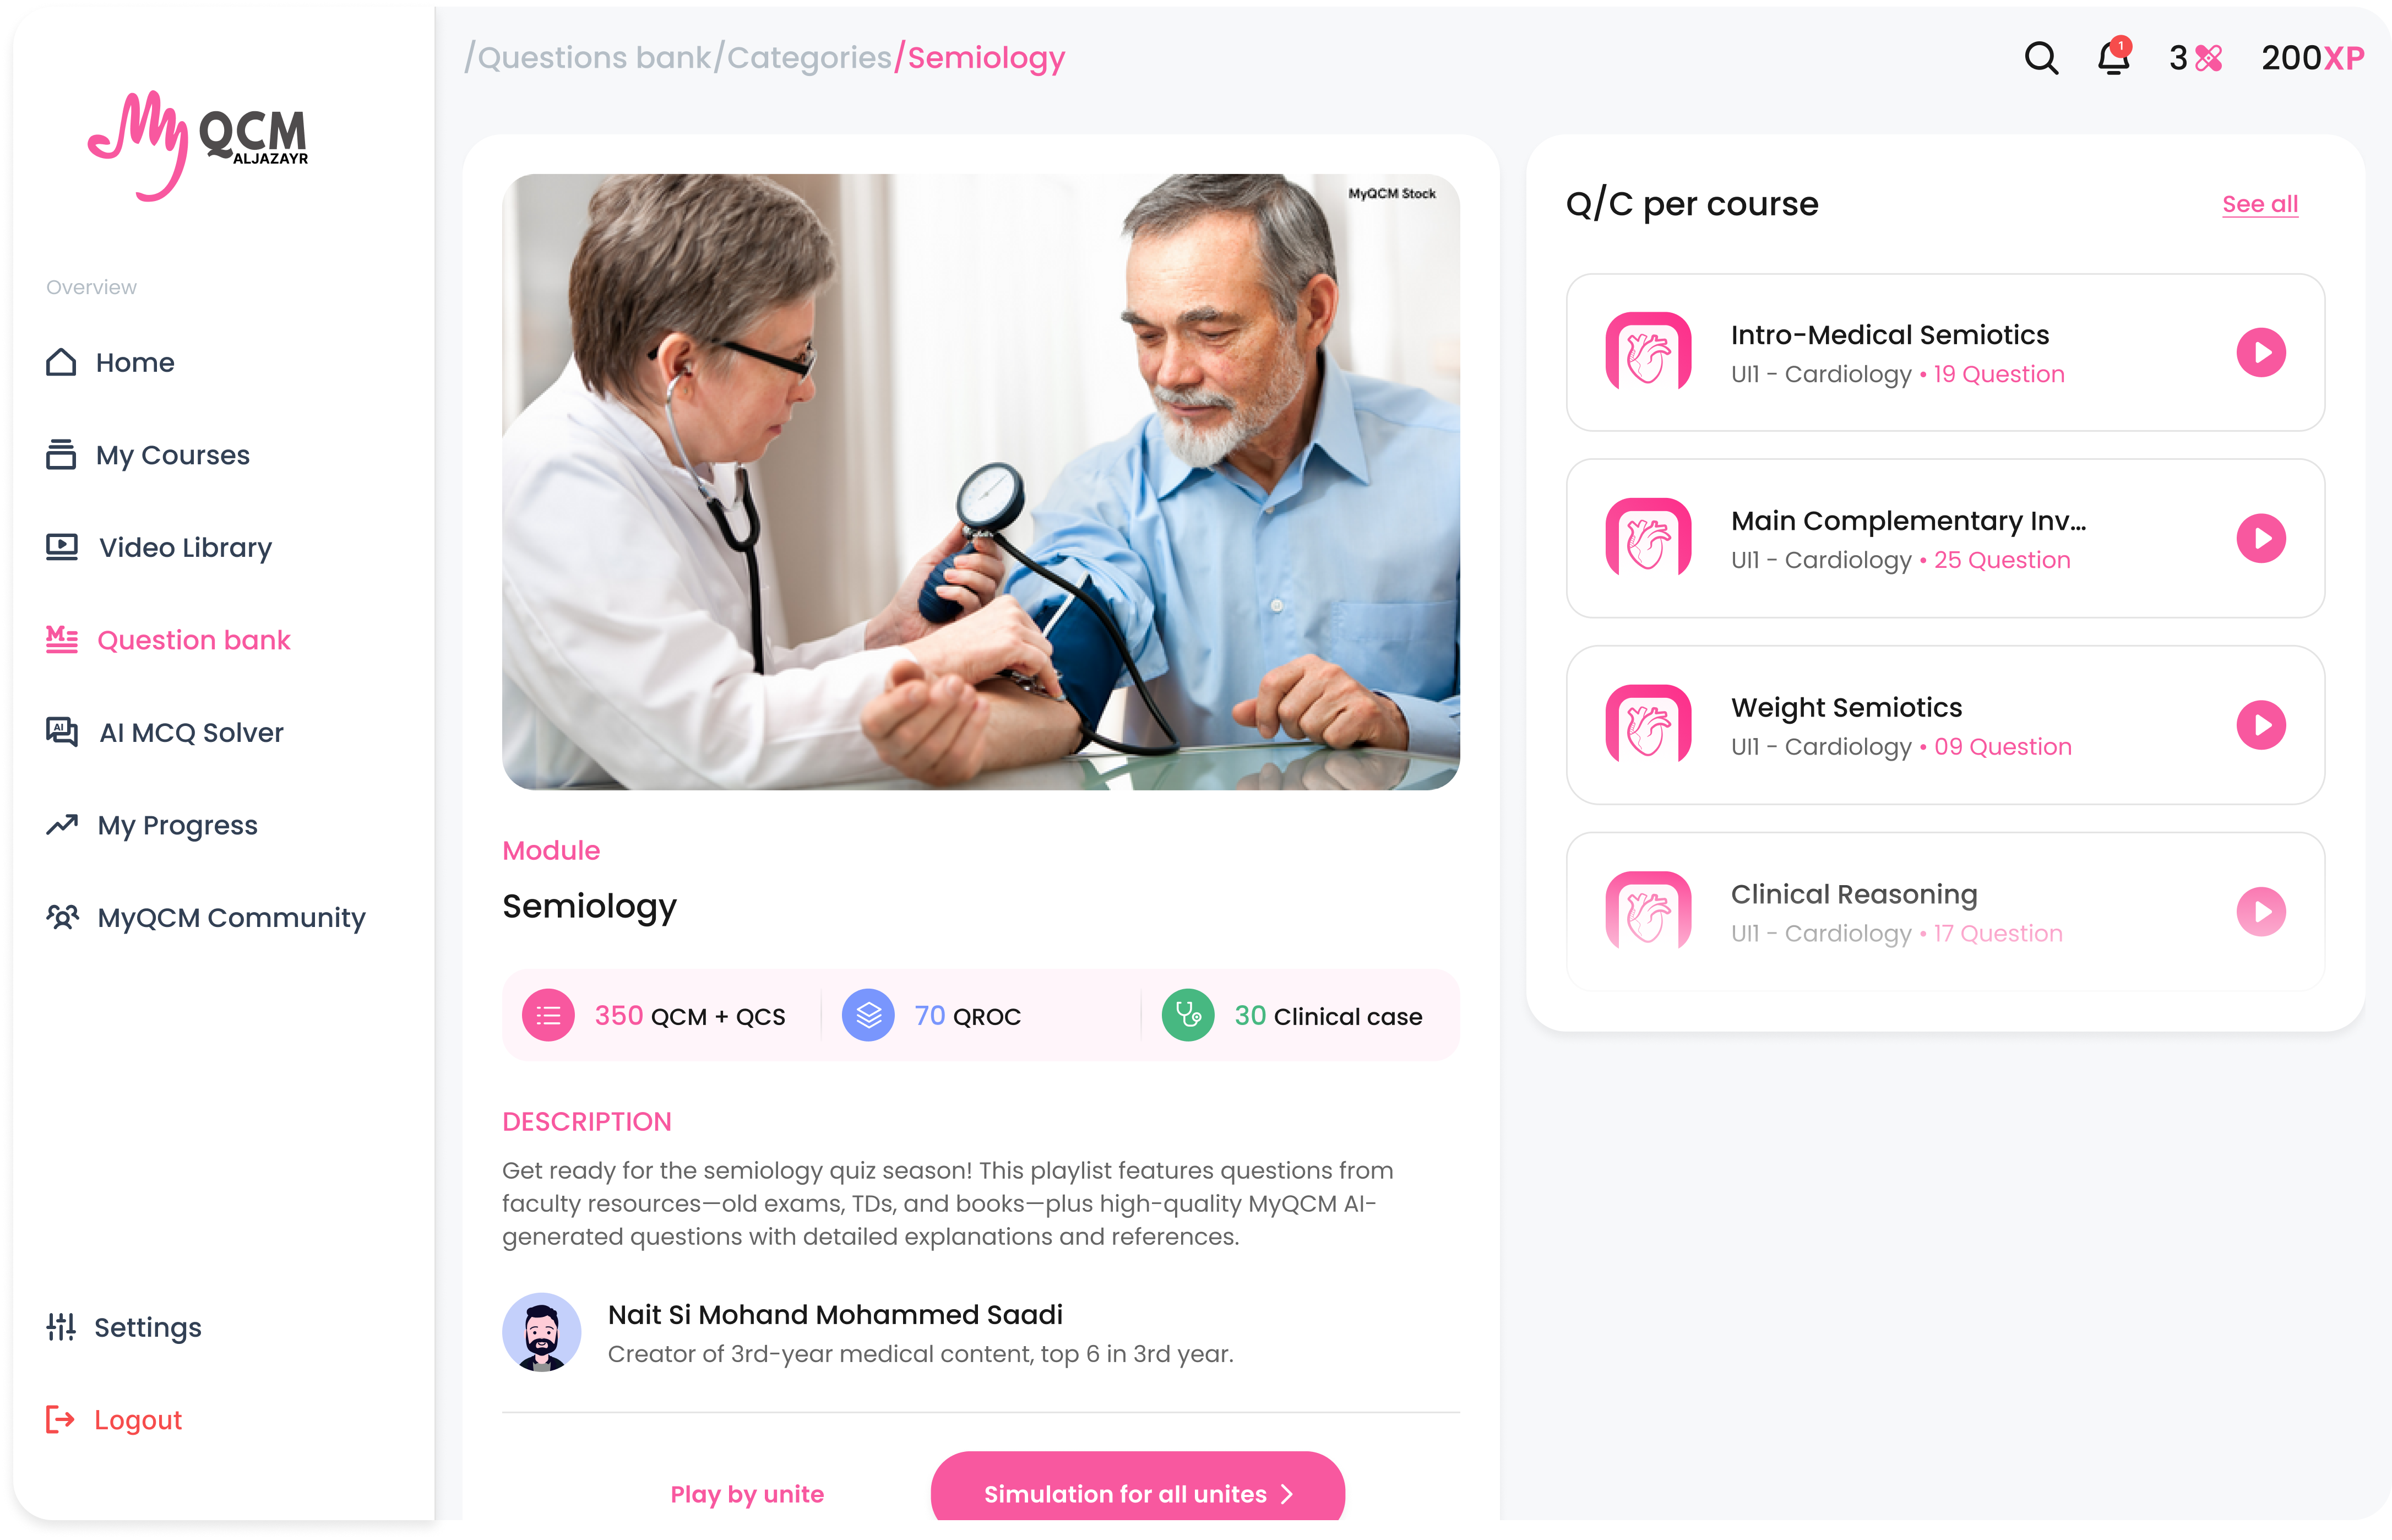Start Simulation for all unites
Image resolution: width=2392 pixels, height=1540 pixels.
1137,1492
